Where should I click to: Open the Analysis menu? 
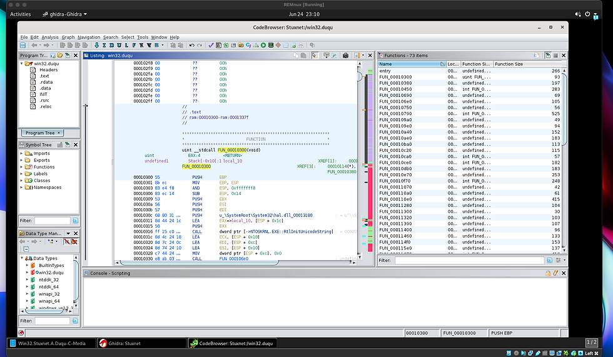50,37
